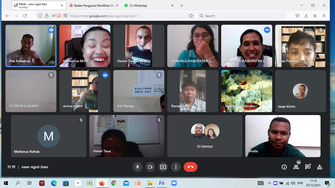Expand the hidden system tray icons chevron
This screenshot has height=188, width=335.
click(x=269, y=183)
